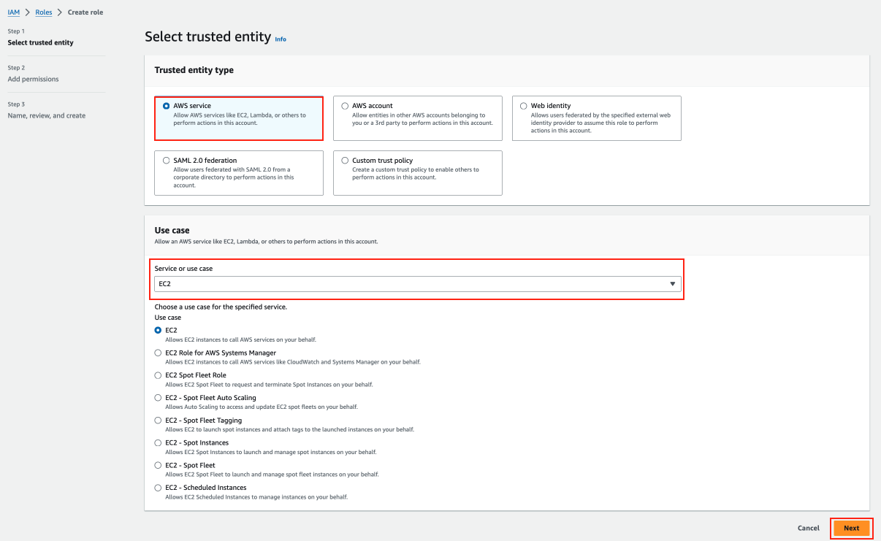Choose Custom trust policy entity type
This screenshot has height=541, width=881.
point(345,161)
